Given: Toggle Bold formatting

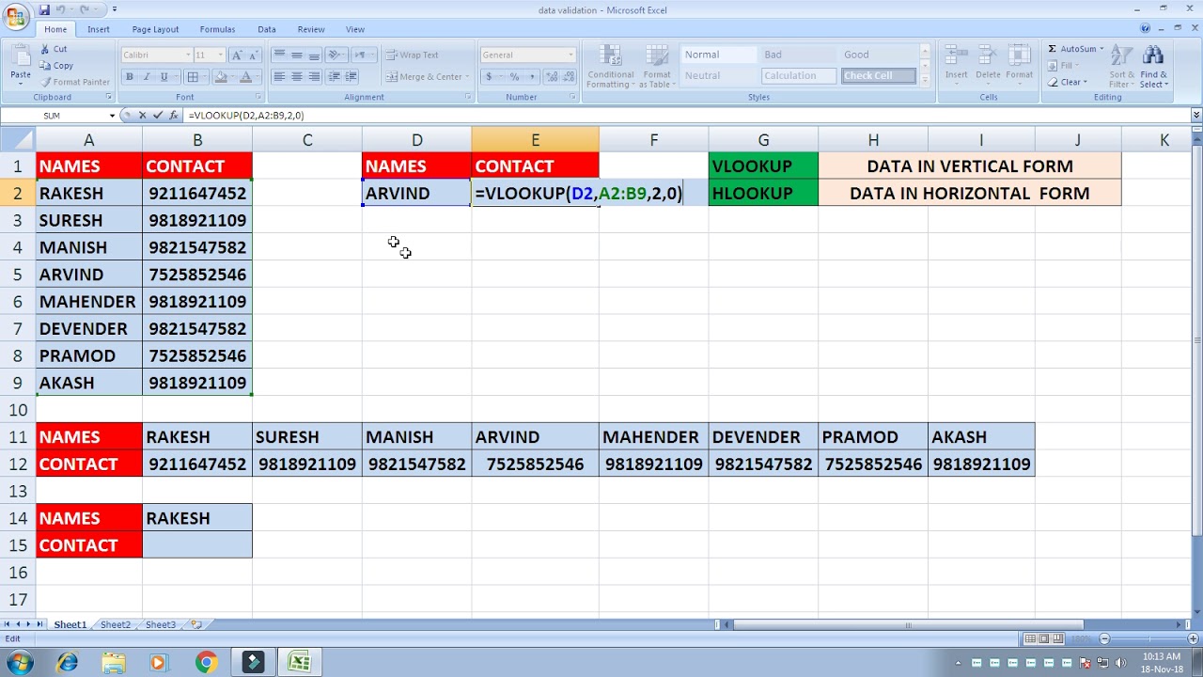Looking at the screenshot, I should click(x=130, y=77).
